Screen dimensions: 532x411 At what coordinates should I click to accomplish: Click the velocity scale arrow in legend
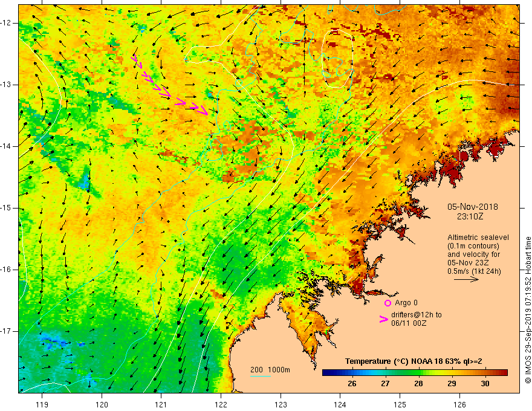(466, 279)
